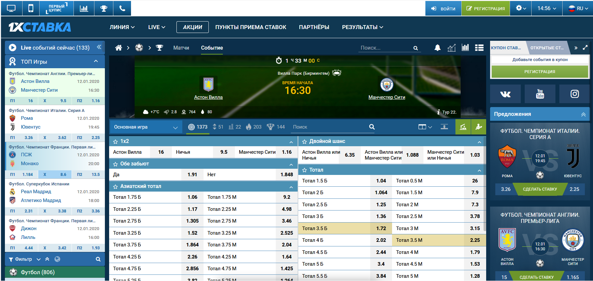Image resolution: width=593 pixels, height=281 pixels.
Task: Switch to Открытые ставки tab
Action: coord(547,48)
